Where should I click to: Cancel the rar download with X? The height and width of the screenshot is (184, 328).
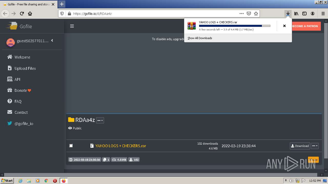coord(284,26)
